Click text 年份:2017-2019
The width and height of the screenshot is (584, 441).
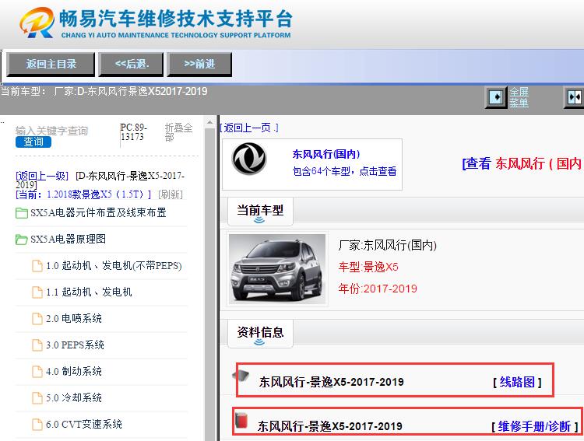tap(378, 289)
